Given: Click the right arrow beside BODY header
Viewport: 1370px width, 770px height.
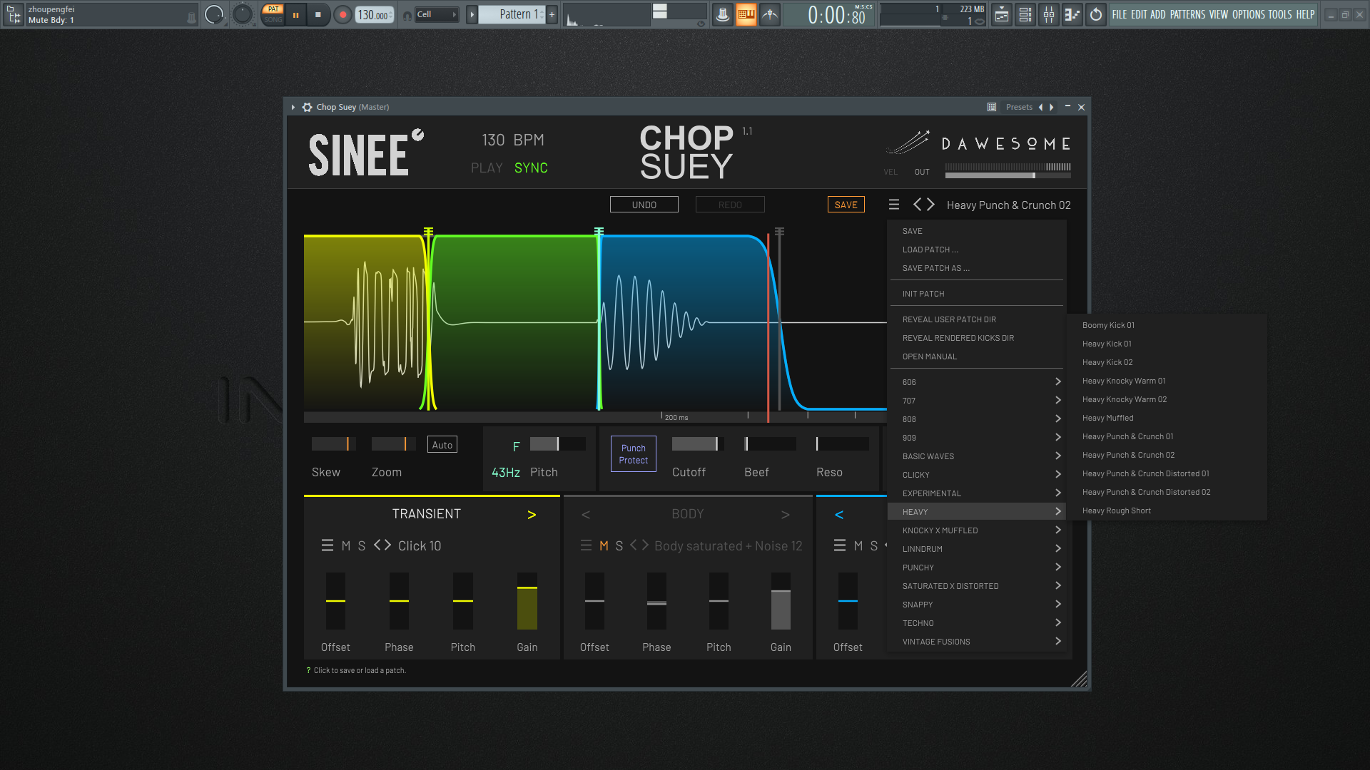Looking at the screenshot, I should click(786, 515).
